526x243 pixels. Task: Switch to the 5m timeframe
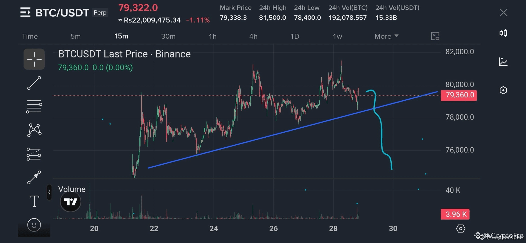[x=76, y=36]
